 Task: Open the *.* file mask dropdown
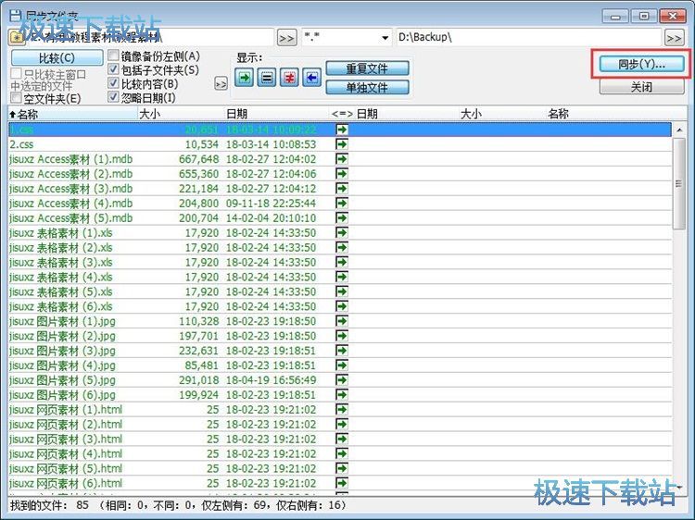385,38
